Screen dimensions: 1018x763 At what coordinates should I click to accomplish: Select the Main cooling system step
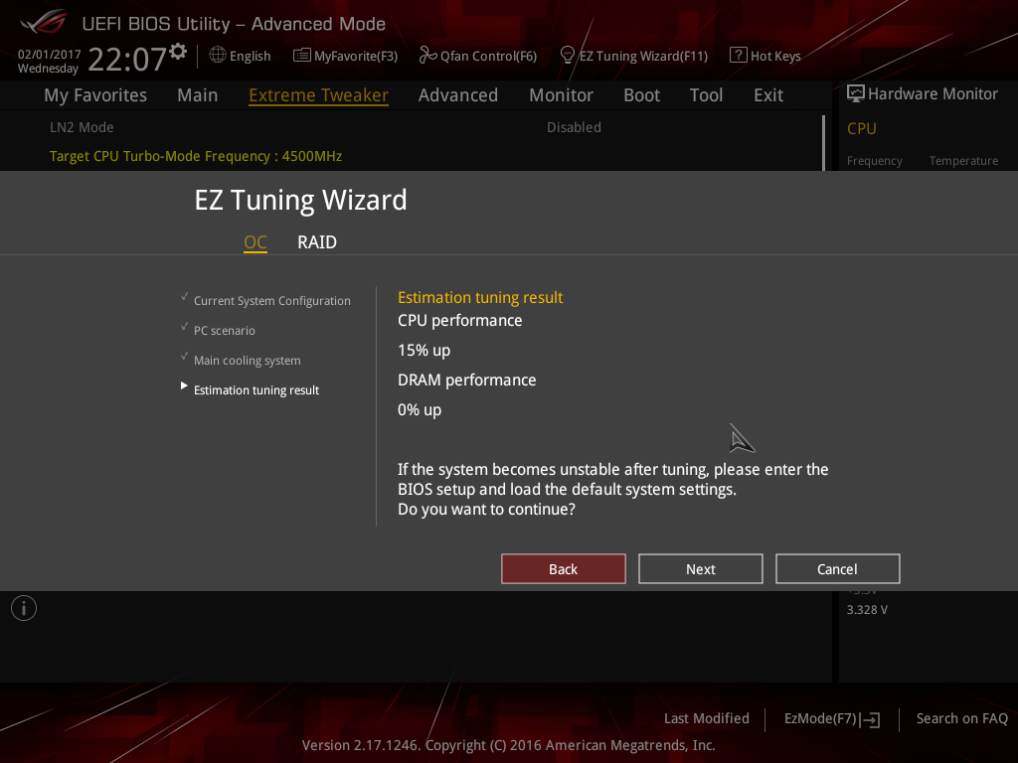coord(247,361)
